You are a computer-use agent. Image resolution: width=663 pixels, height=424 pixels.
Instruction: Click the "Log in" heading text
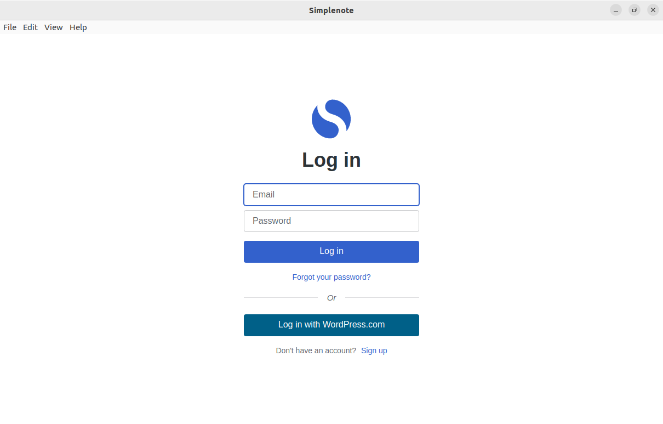click(331, 160)
